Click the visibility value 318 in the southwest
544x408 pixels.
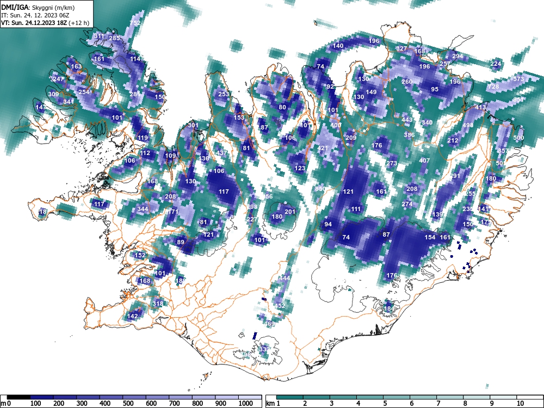pos(158,304)
